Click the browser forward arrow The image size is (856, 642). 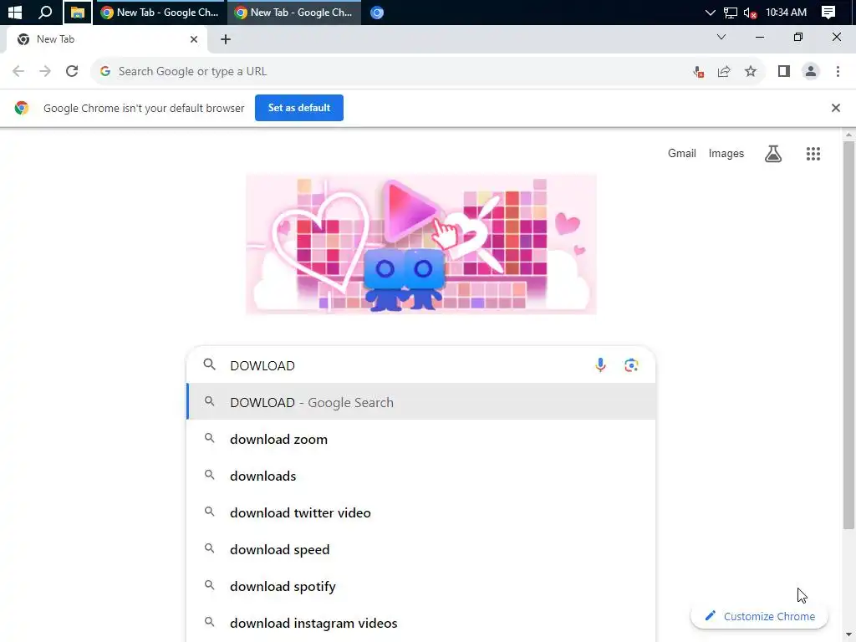point(45,72)
